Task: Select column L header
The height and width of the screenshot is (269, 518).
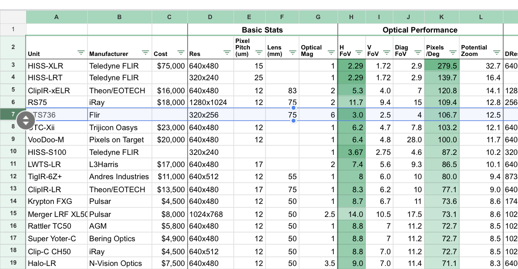Action: click(x=481, y=17)
